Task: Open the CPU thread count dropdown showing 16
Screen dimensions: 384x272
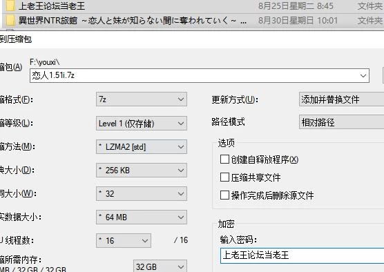Action: [124, 240]
